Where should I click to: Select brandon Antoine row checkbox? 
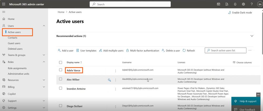pos(61,88)
